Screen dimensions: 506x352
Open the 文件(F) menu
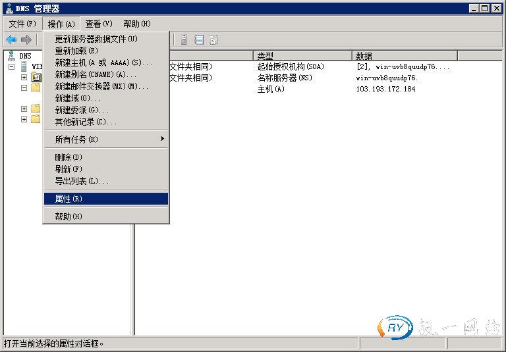[22, 24]
